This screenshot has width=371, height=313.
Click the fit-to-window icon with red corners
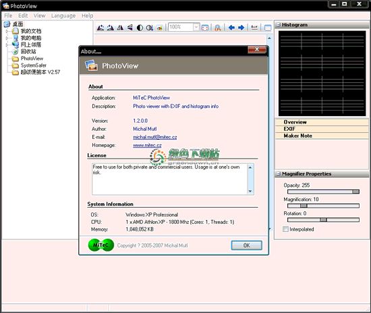[204, 28]
